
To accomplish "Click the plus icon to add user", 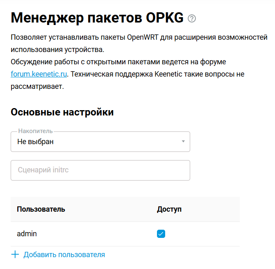I will (x=15, y=255).
